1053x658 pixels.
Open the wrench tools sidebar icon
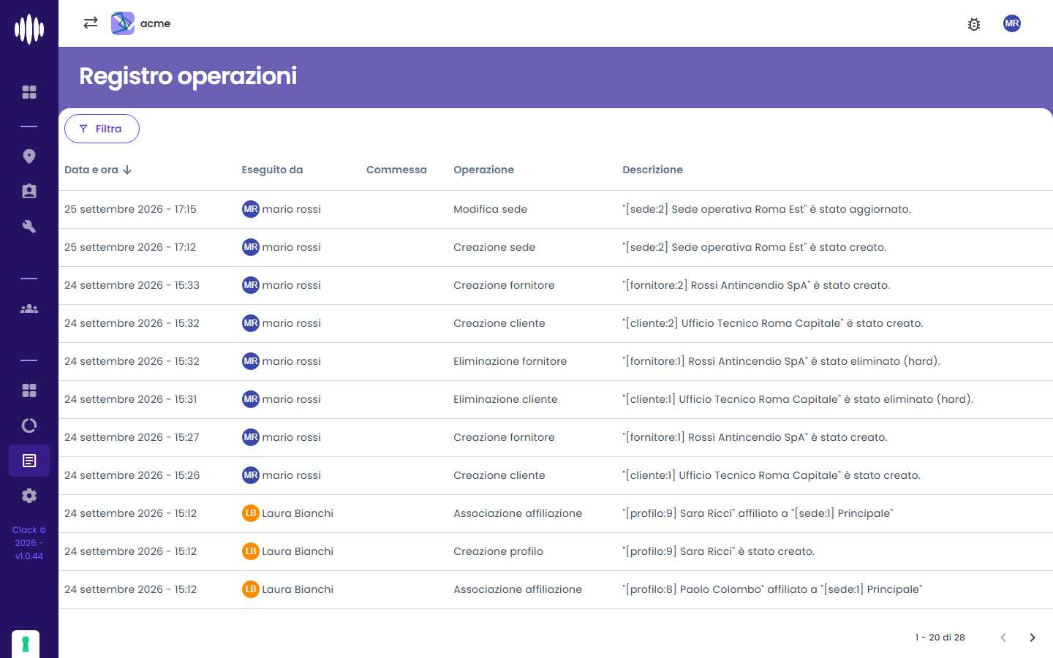coord(29,227)
